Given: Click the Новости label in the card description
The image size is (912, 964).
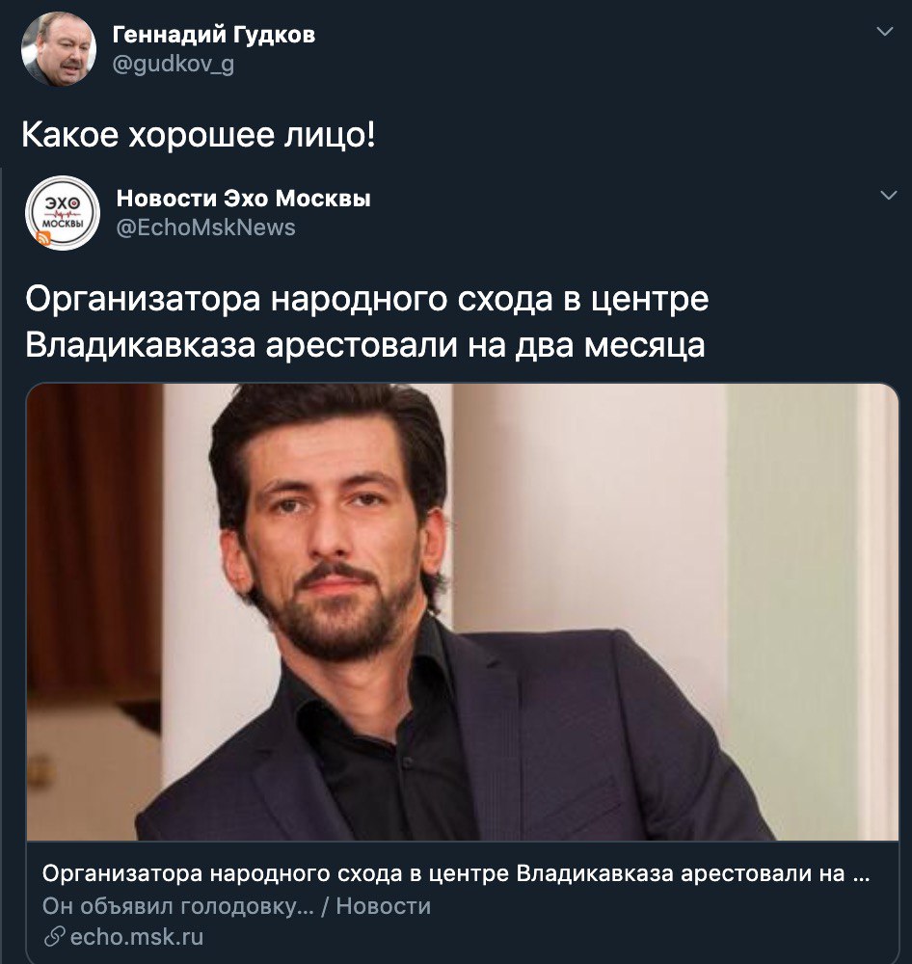Looking at the screenshot, I should click(383, 906).
